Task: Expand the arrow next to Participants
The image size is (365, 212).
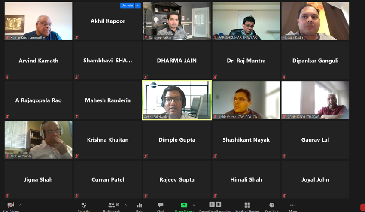Action: 125,205
